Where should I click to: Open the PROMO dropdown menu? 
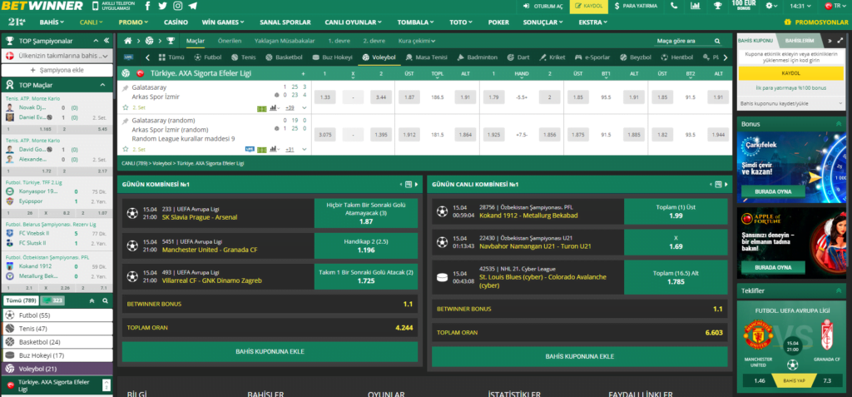pos(133,22)
